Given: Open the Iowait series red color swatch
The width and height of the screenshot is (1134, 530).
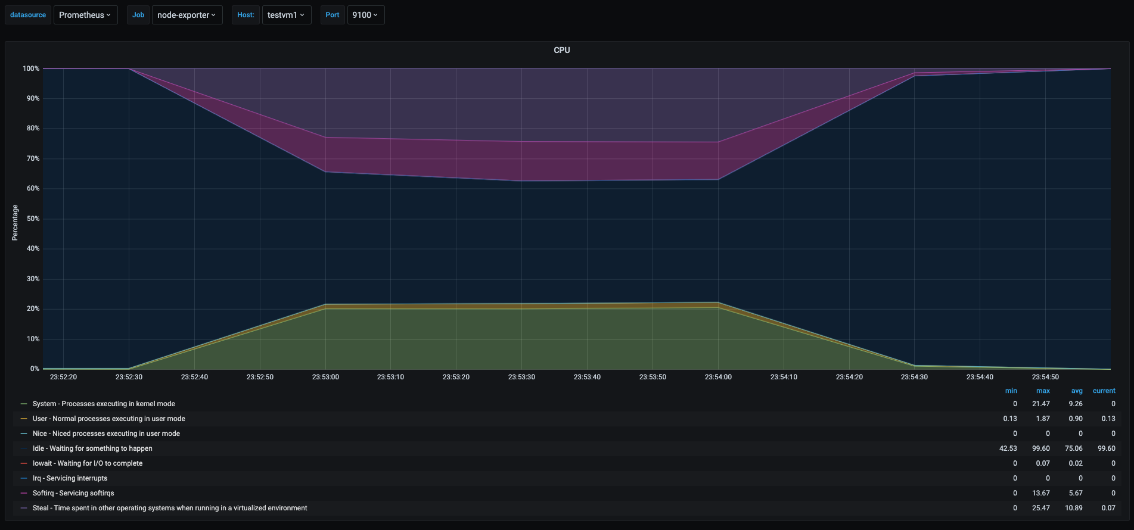Looking at the screenshot, I should [24, 463].
